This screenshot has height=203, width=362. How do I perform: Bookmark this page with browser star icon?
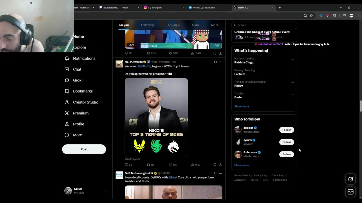[311, 16]
